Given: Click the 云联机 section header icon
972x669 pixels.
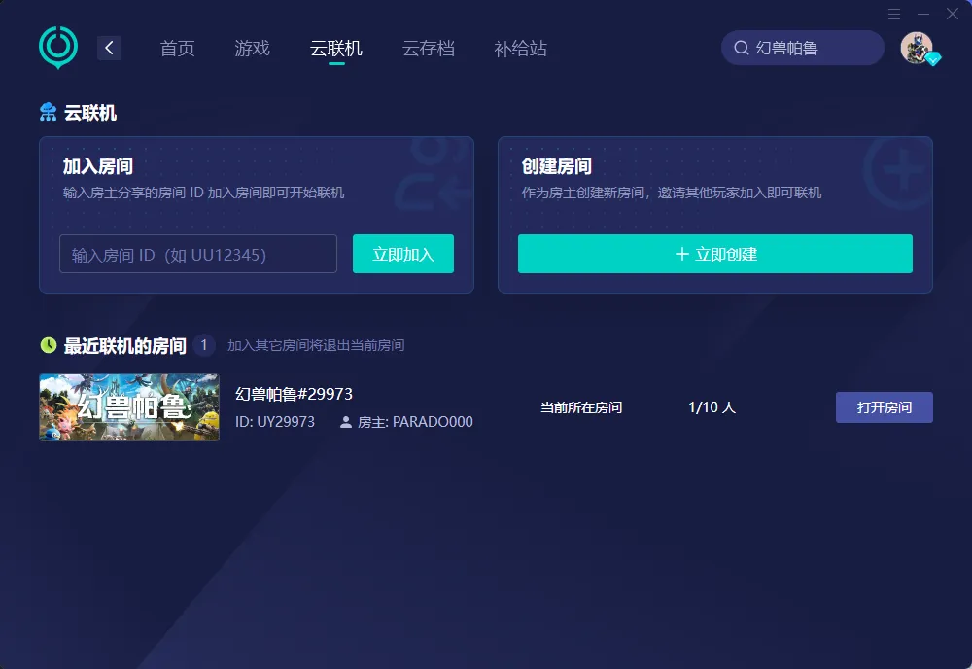Looking at the screenshot, I should tap(48, 112).
